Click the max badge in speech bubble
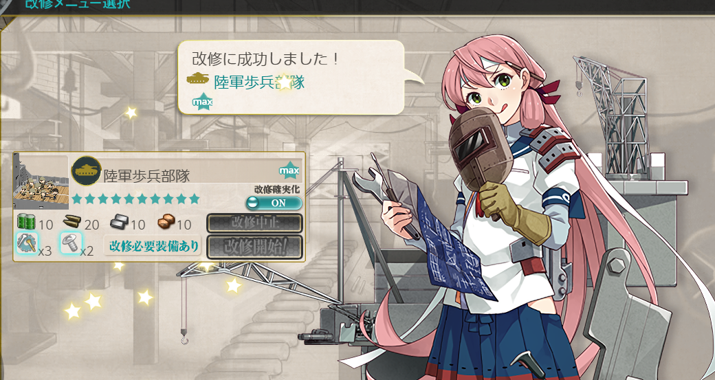This screenshot has height=380, width=715. [x=202, y=102]
